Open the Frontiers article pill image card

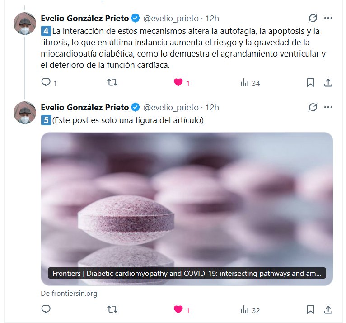[x=187, y=209]
